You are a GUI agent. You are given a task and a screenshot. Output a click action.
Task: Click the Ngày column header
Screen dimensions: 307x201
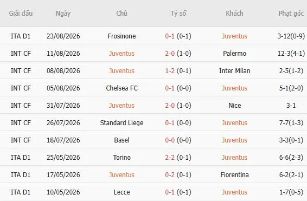coord(63,14)
